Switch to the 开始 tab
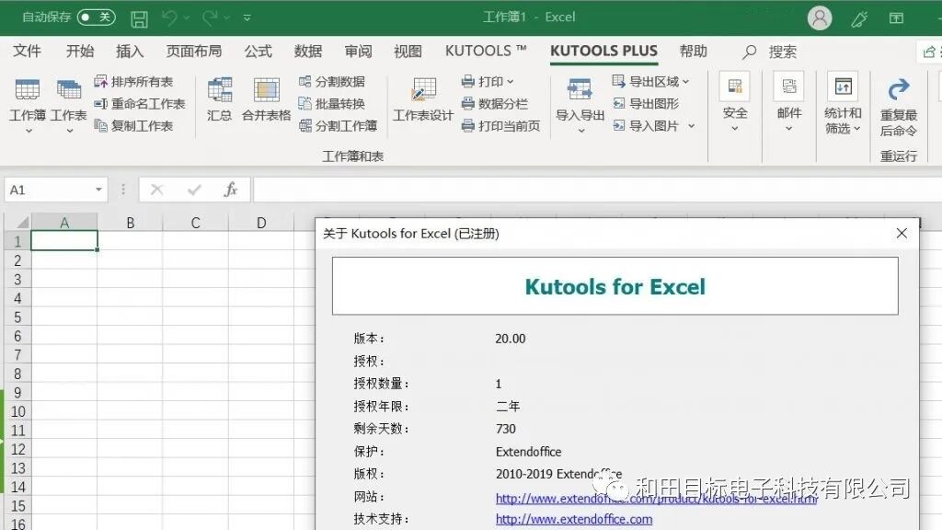 tap(80, 52)
